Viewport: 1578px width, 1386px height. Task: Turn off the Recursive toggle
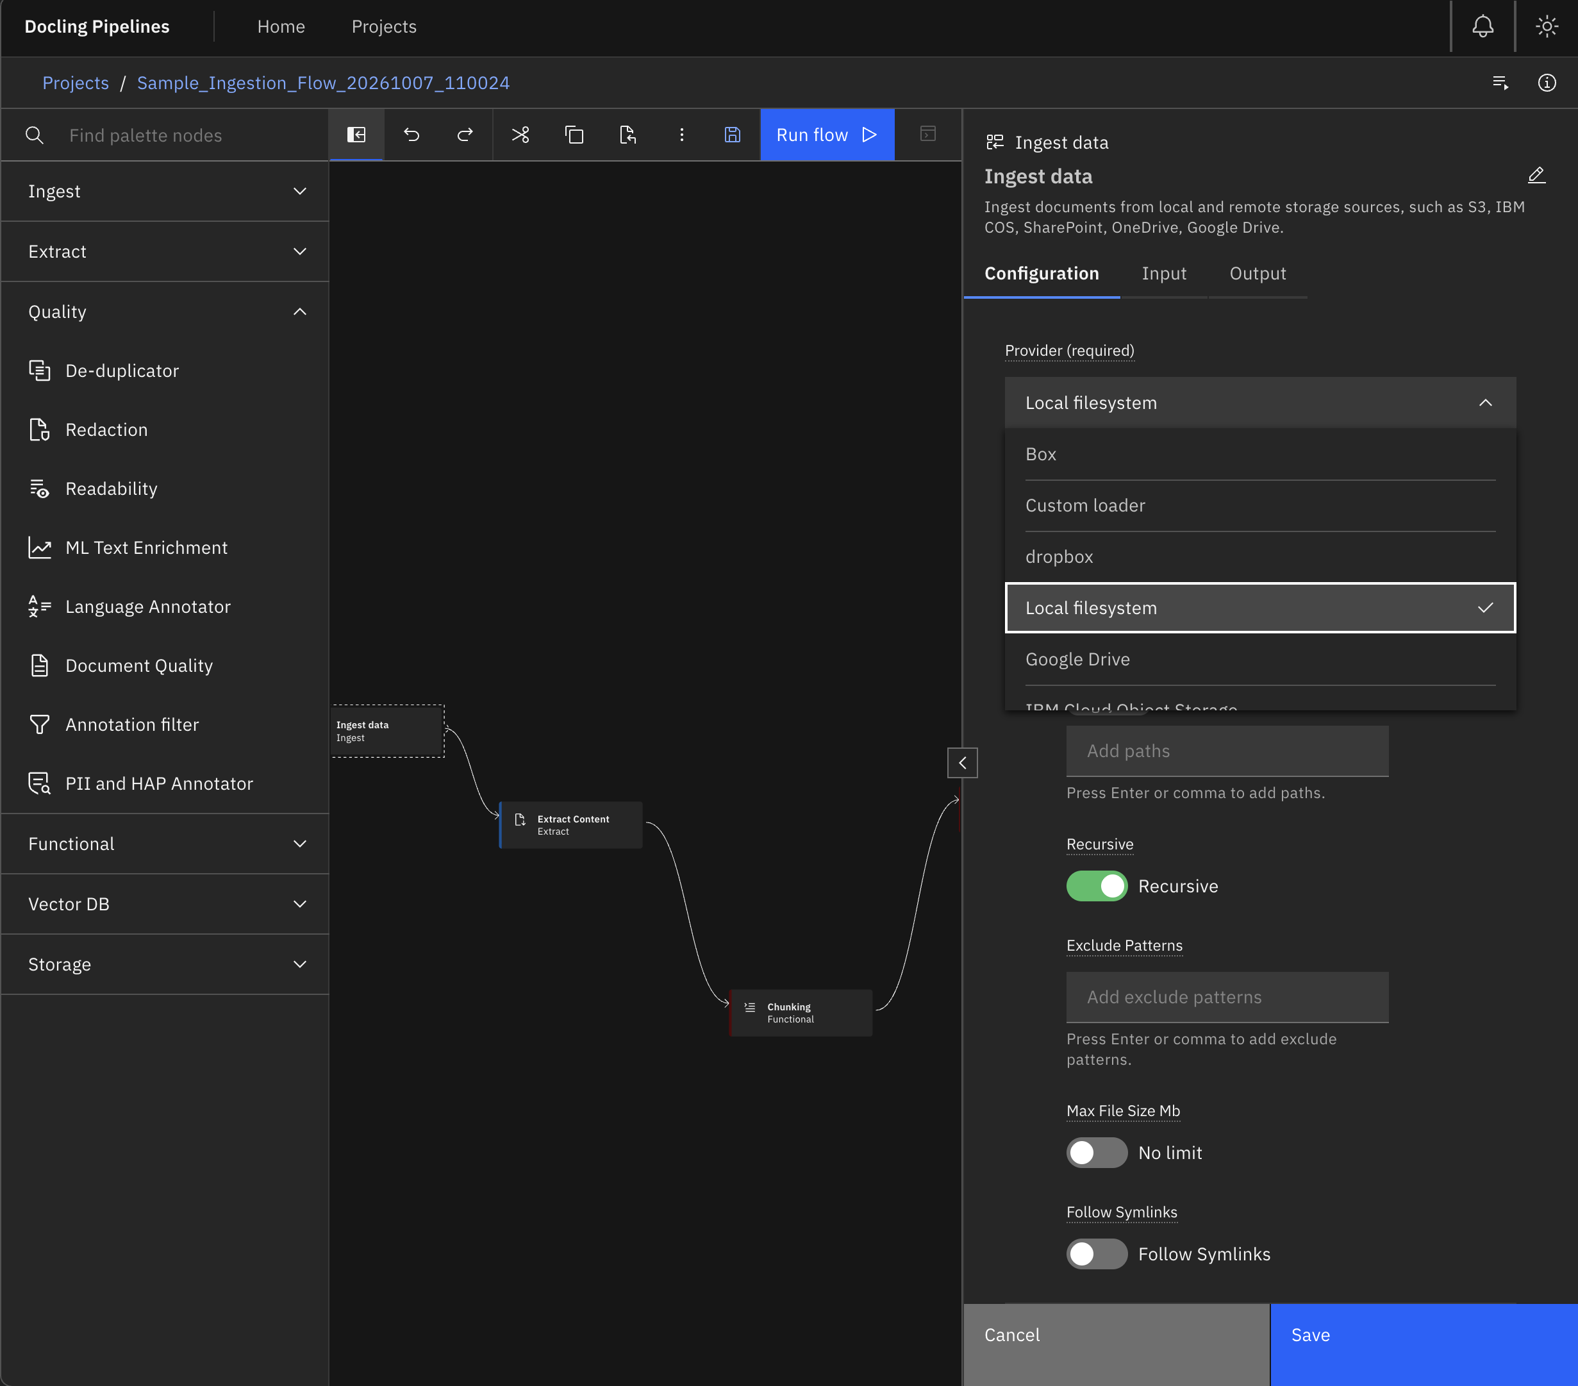pyautogui.click(x=1096, y=887)
